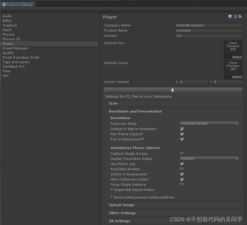Click the Default Icon texture thumbnail
The width and height of the screenshot is (247, 225).
click(x=233, y=48)
